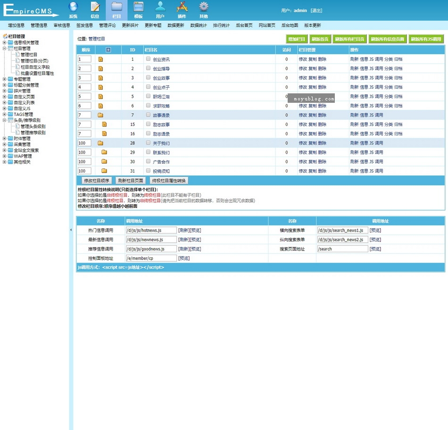Click the order field for 创业资讯 row

pyautogui.click(x=84, y=59)
